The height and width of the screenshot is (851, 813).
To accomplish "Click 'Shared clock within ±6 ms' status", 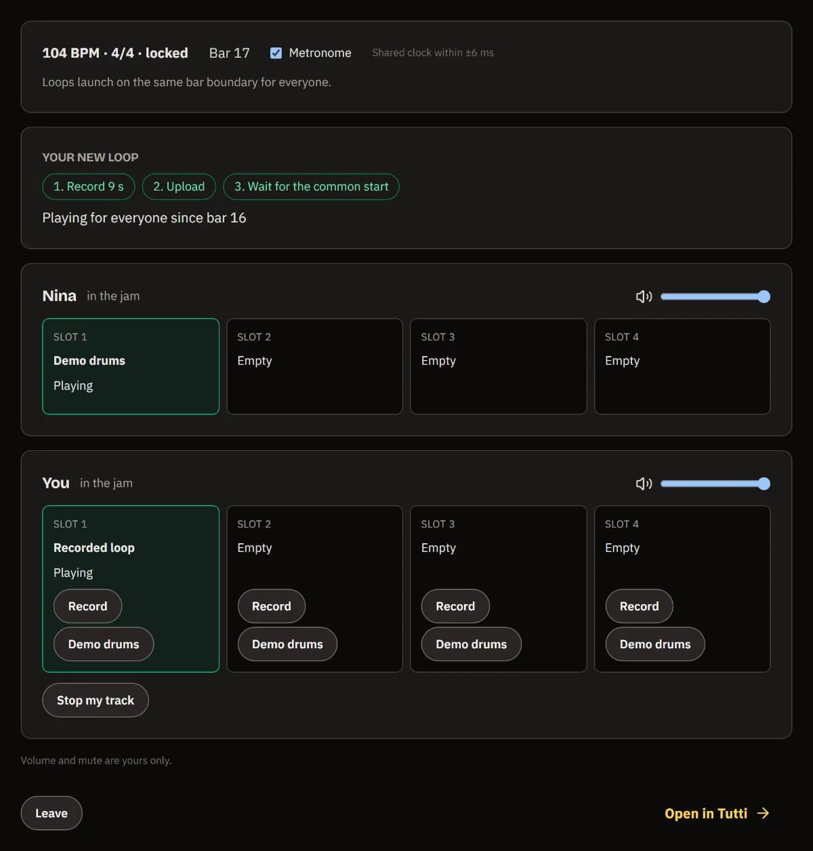I will point(433,53).
